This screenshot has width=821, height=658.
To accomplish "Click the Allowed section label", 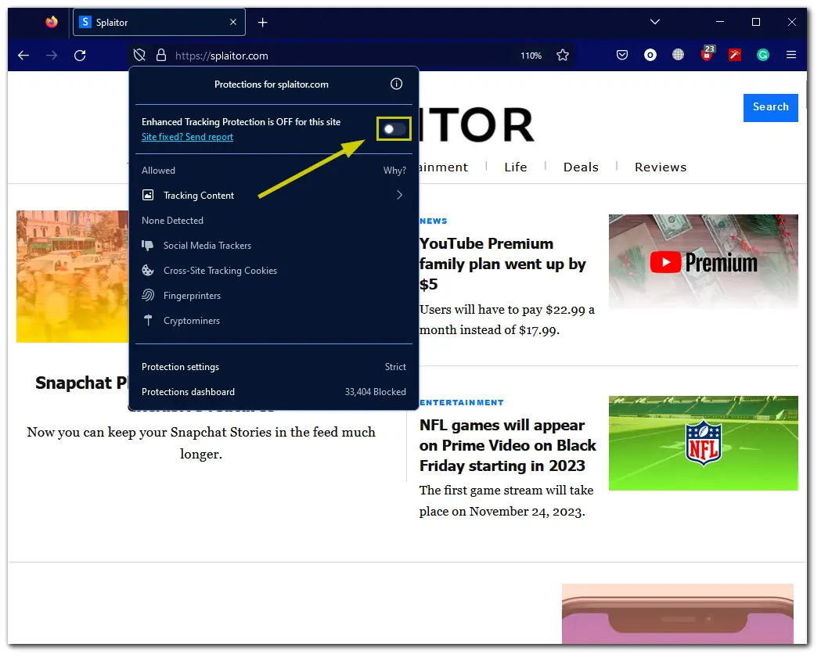I will point(158,171).
